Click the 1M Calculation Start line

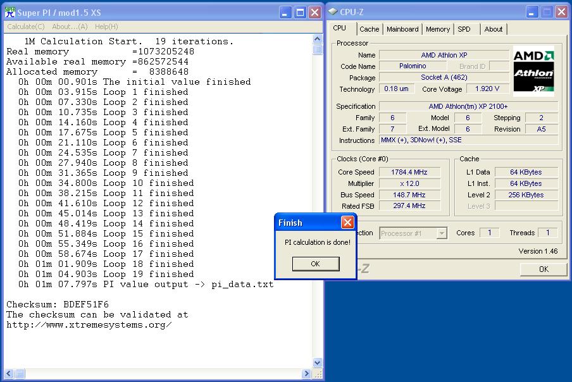[x=129, y=41]
